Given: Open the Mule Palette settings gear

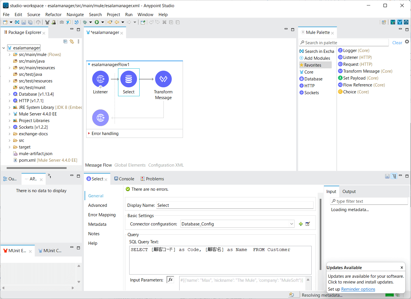Looking at the screenshot, I should [x=407, y=42].
